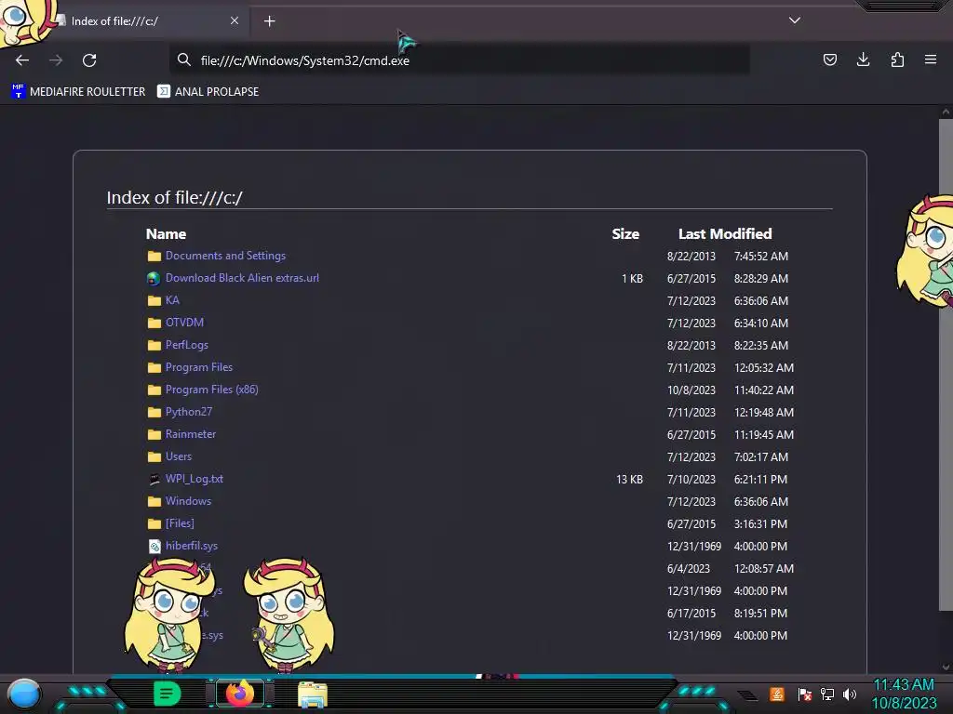Go back with the back arrow button
The image size is (953, 714).
22,60
